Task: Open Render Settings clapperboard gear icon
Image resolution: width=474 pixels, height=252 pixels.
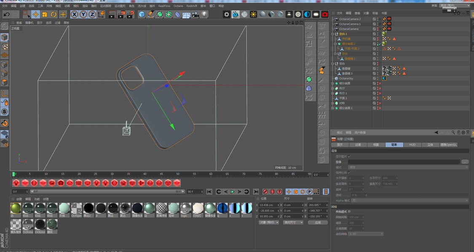Action: click(x=130, y=14)
